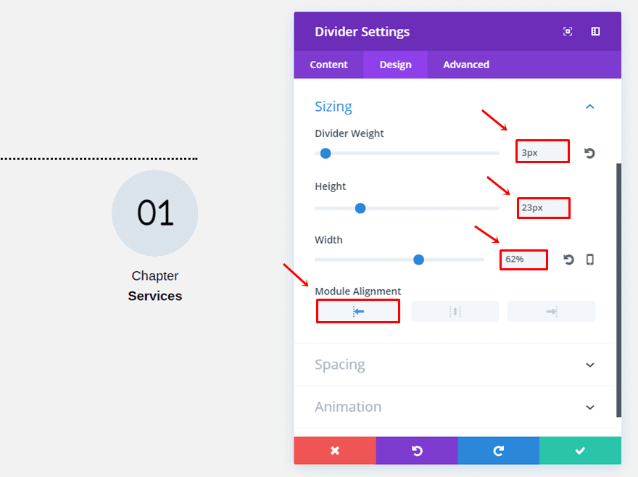
Task: Save settings with the green checkmark
Action: pos(580,451)
